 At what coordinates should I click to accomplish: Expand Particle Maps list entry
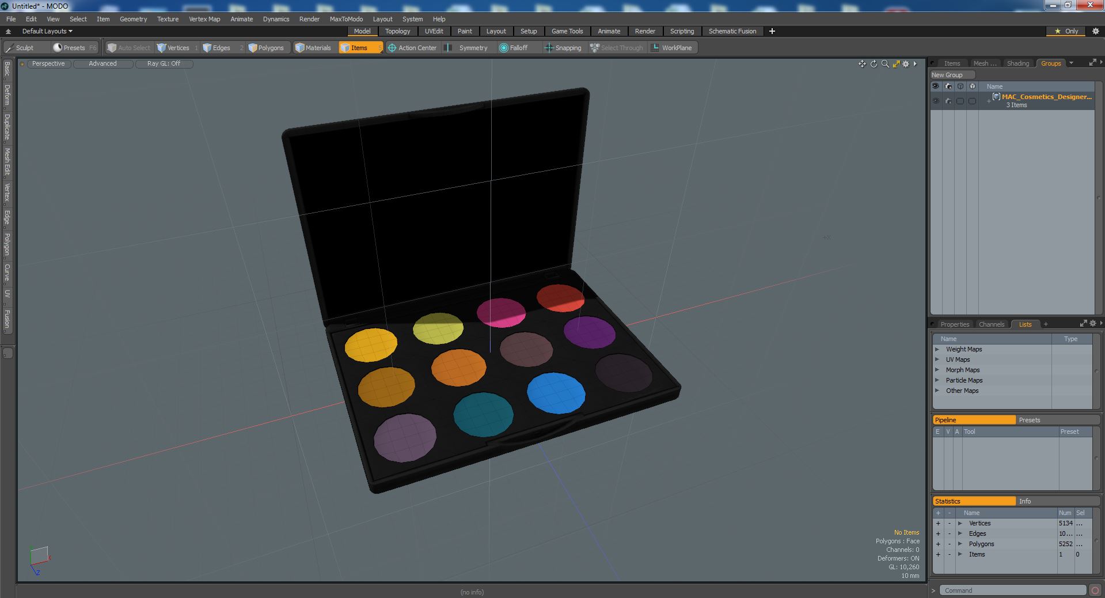point(937,380)
